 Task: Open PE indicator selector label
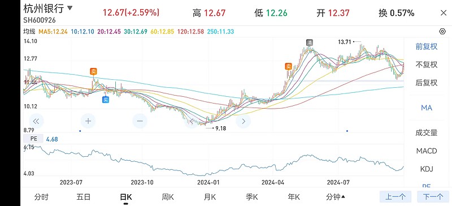pyautogui.click(x=34, y=139)
